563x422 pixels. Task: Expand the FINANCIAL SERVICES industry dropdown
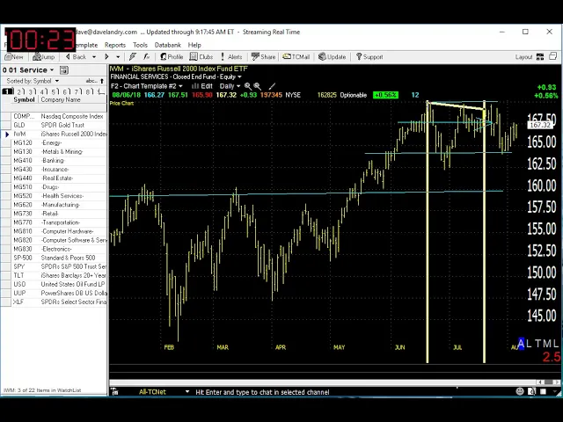click(239, 76)
